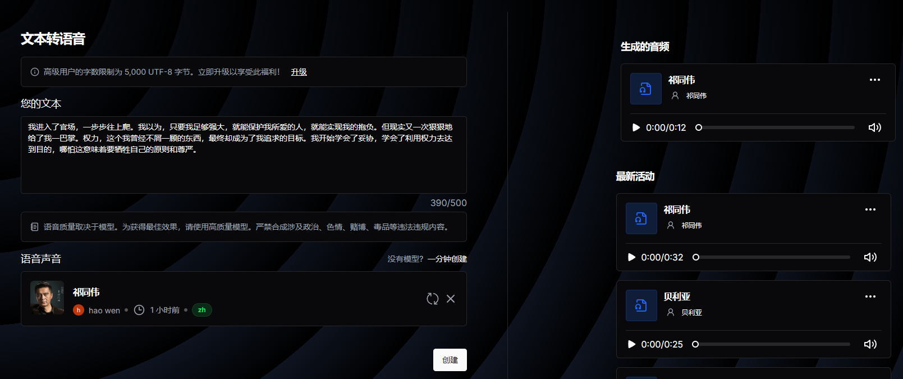Click the 生成的音频 heading
This screenshot has height=379, width=903.
point(645,47)
